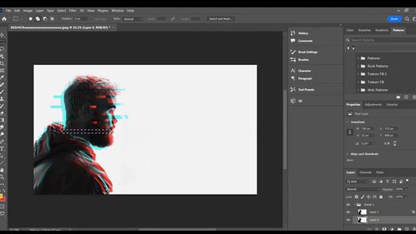Open the layer blend mode dropdown
The width and height of the screenshot is (416, 234).
(363, 189)
